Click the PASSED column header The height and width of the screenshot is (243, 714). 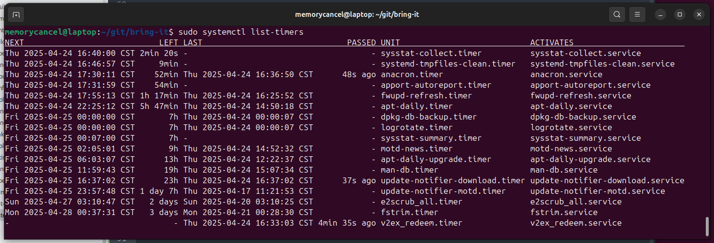[x=362, y=42]
